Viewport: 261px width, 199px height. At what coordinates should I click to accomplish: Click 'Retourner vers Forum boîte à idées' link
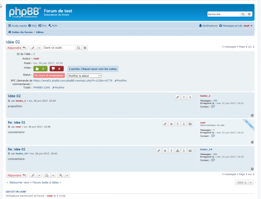[32, 182]
